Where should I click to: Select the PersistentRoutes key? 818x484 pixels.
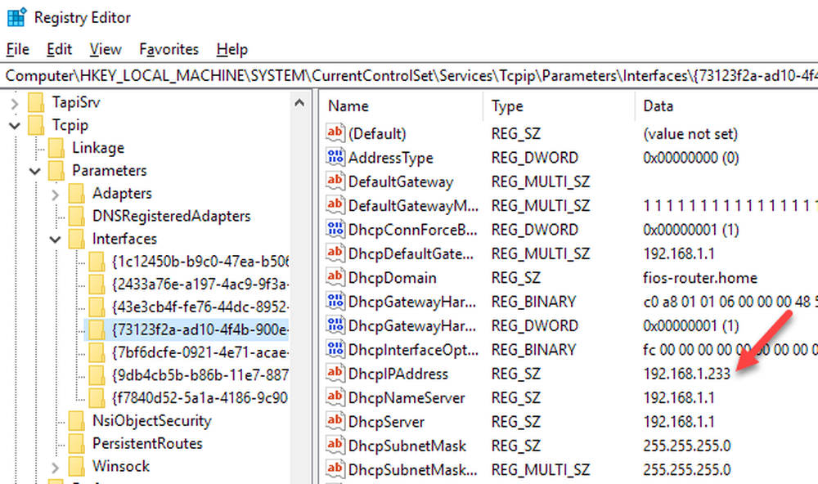147,443
